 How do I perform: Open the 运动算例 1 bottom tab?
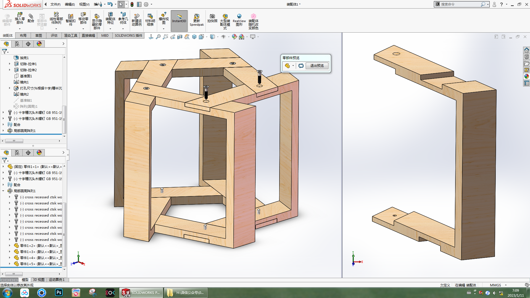(57, 280)
